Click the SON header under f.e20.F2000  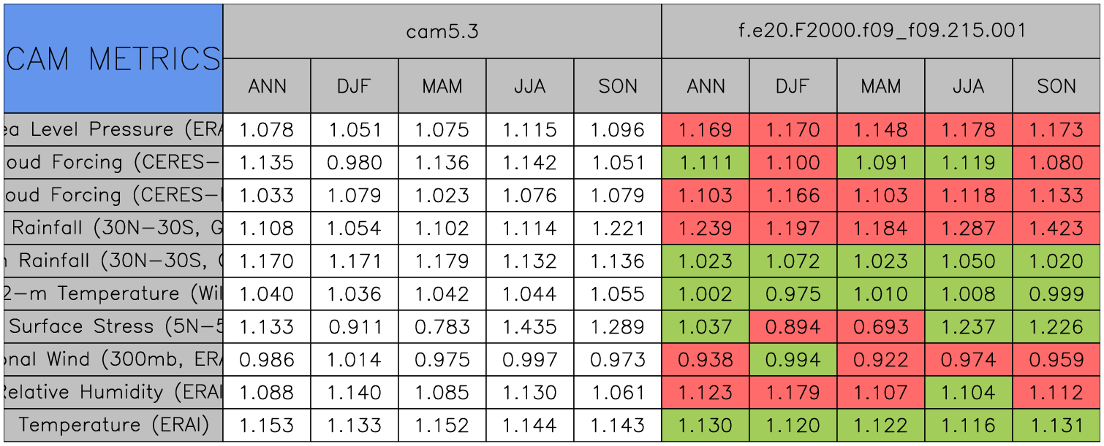click(1056, 86)
